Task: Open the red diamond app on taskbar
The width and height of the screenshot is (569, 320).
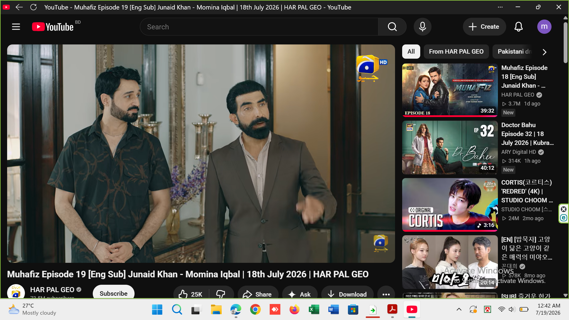Action: coord(275,310)
